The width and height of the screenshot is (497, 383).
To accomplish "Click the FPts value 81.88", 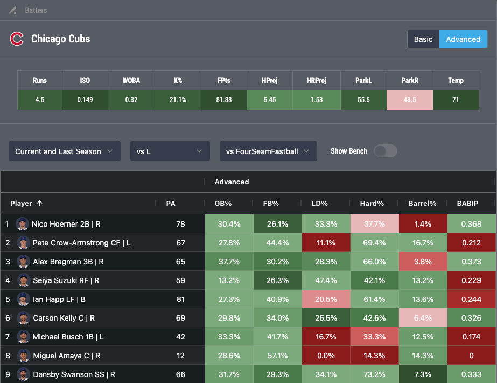I will click(224, 100).
